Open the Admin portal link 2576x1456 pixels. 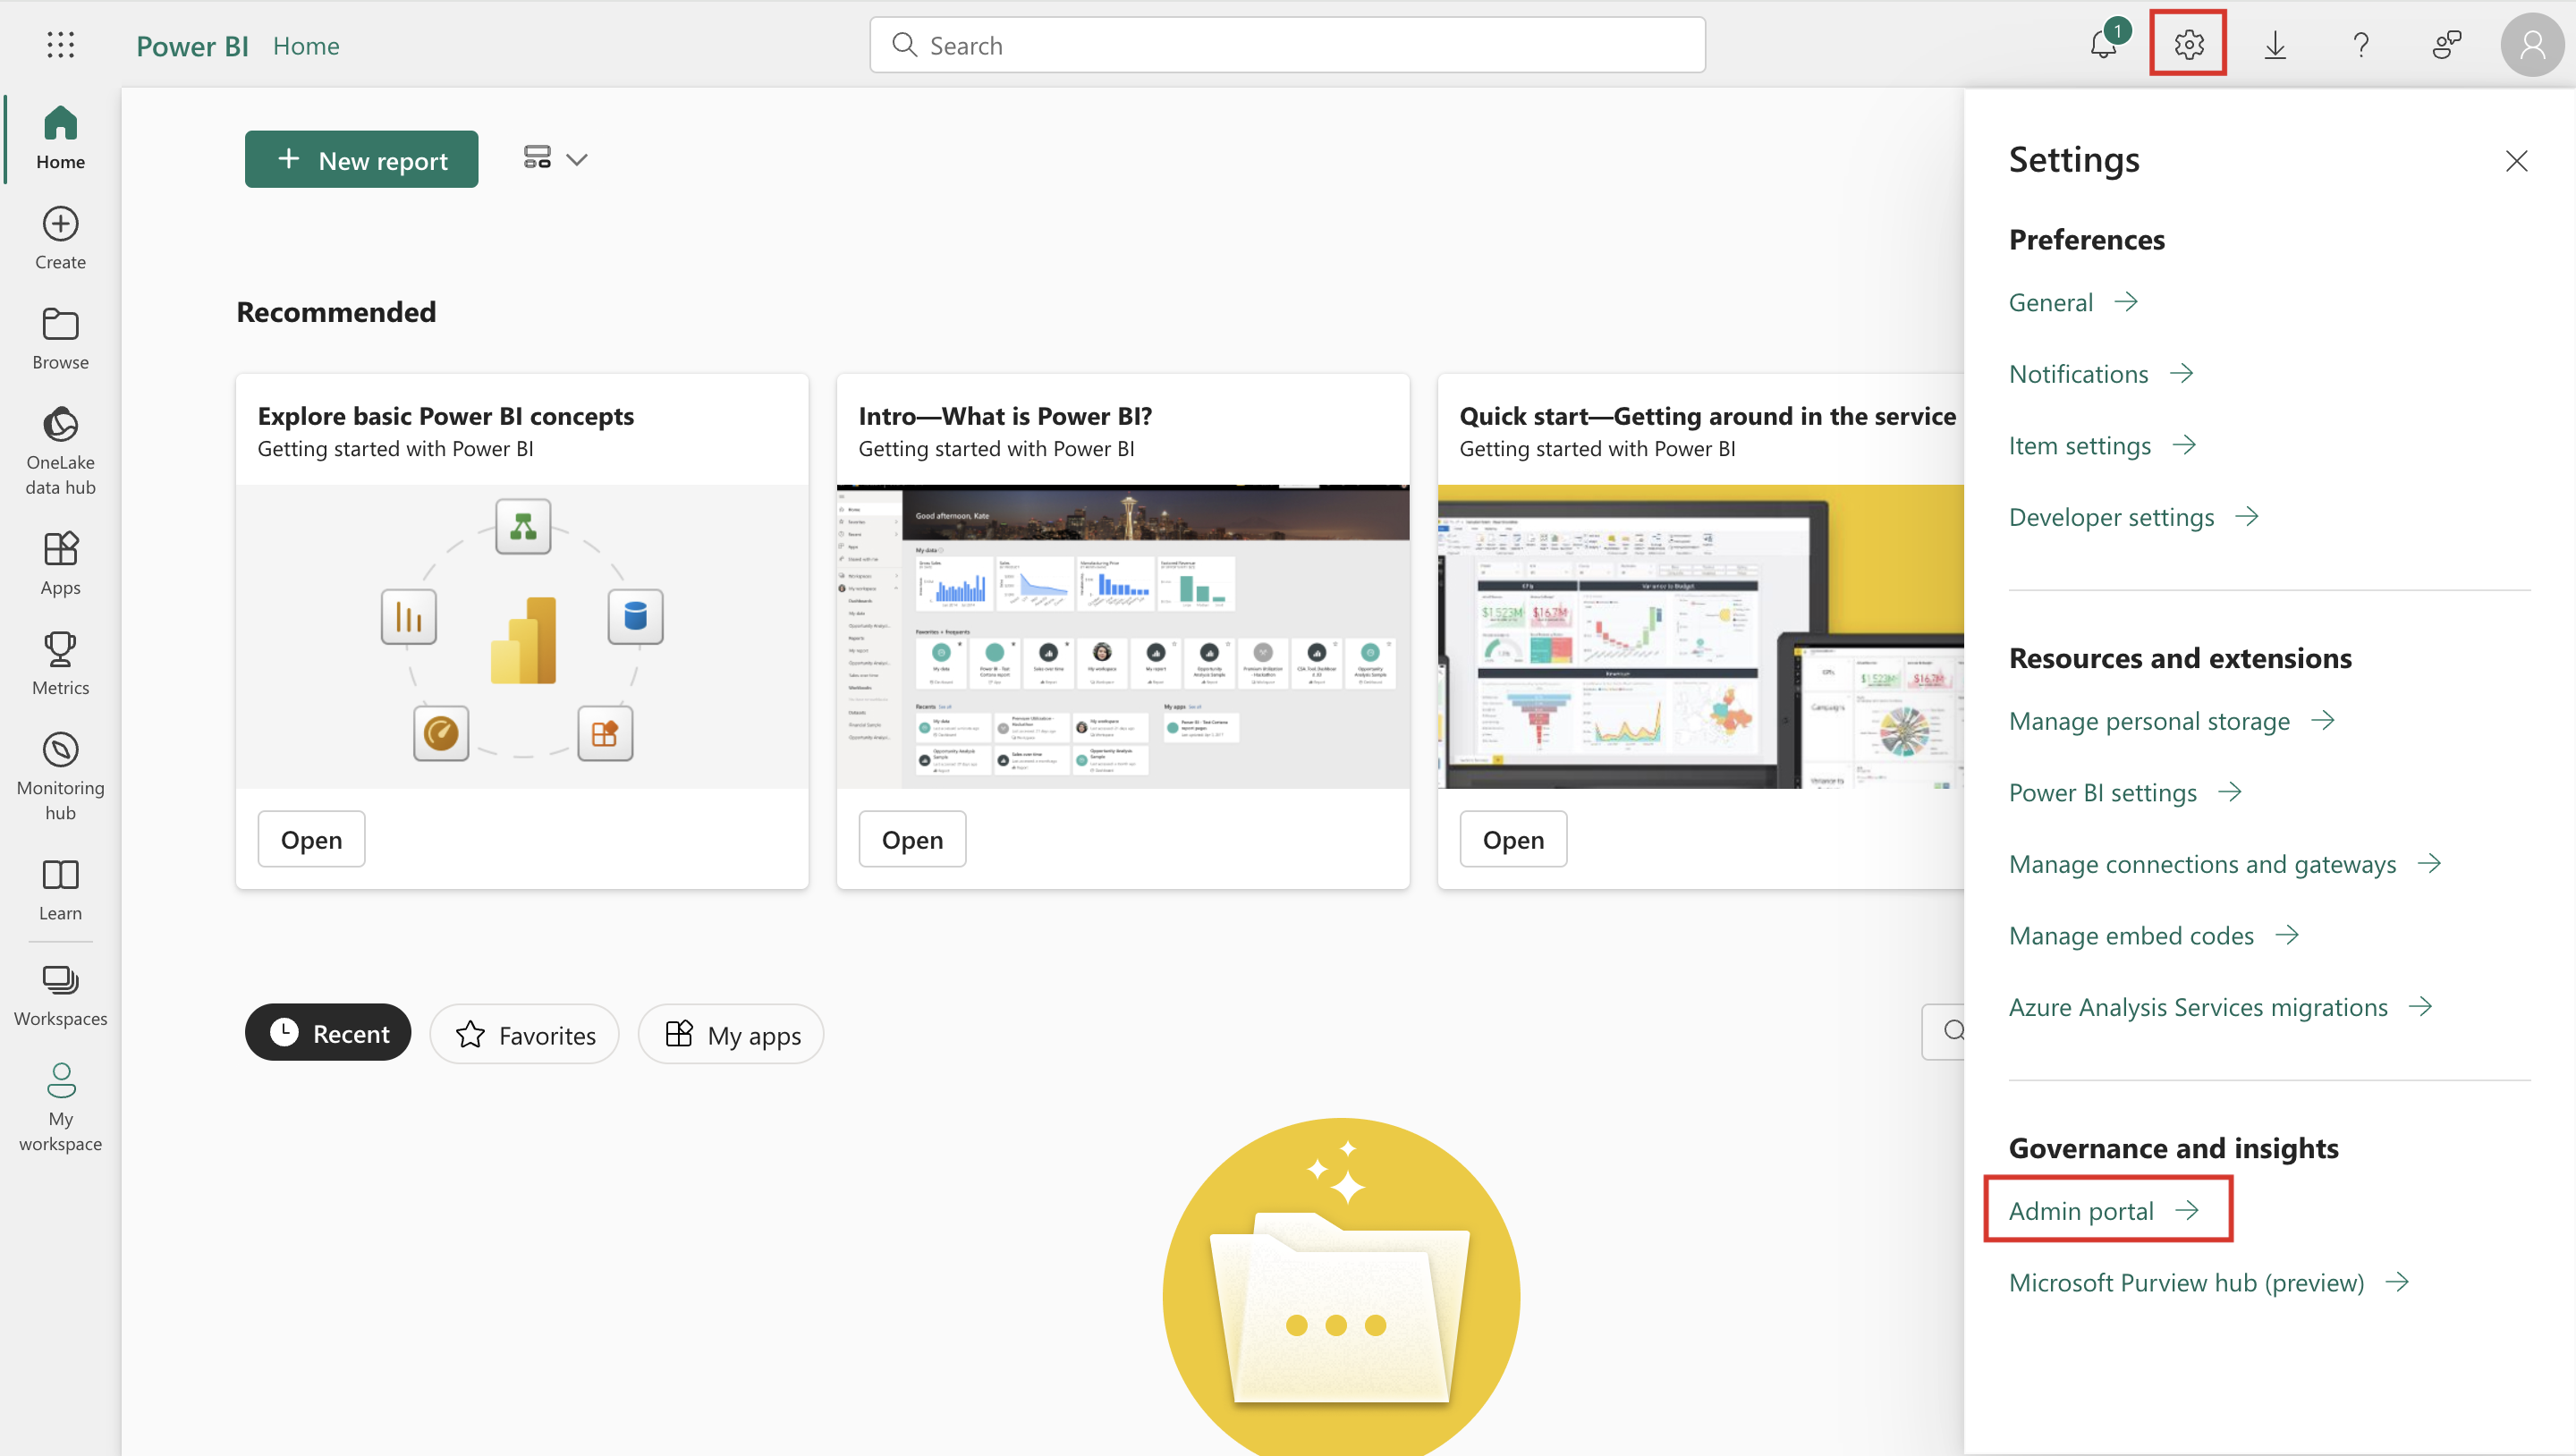(x=2104, y=1211)
